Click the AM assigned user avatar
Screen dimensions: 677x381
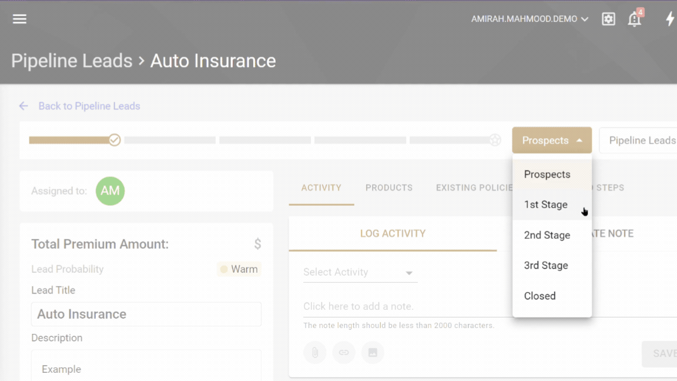(110, 191)
